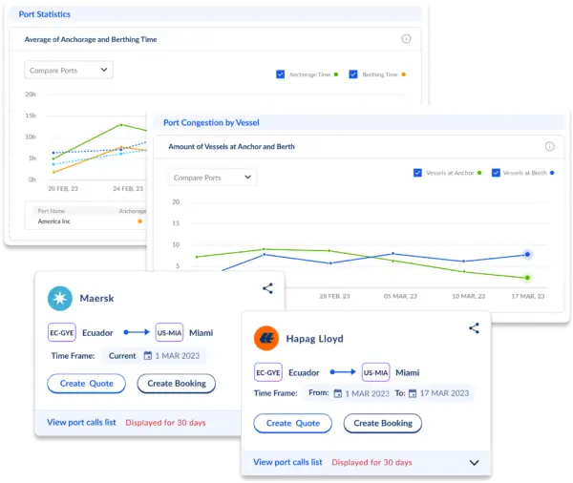573x483 pixels.
Task: Click the Current time frame label
Action: 122,356
